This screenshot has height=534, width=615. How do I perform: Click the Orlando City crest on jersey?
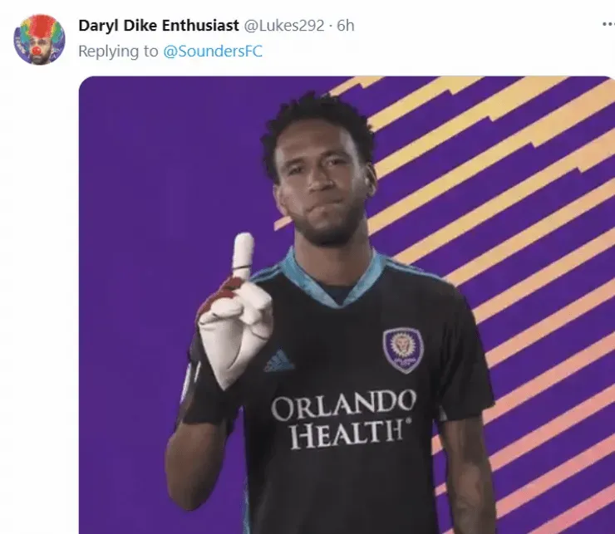pyautogui.click(x=403, y=350)
